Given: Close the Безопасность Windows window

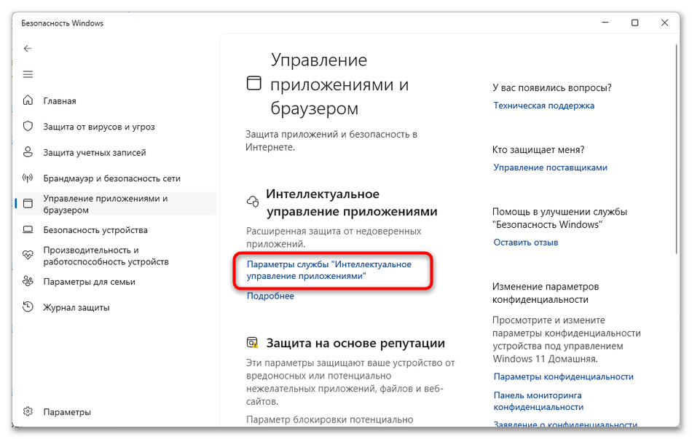Looking at the screenshot, I should click(664, 23).
